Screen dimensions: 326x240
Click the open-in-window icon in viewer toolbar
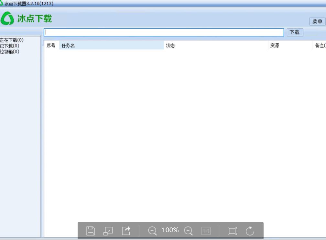[x=108, y=231]
